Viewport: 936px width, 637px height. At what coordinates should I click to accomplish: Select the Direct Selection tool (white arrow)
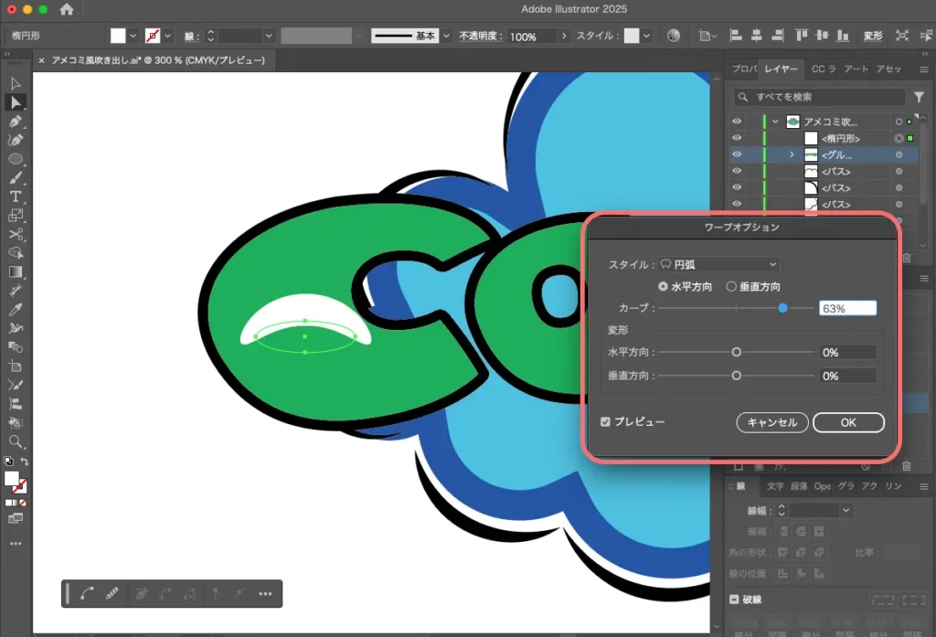(x=16, y=102)
